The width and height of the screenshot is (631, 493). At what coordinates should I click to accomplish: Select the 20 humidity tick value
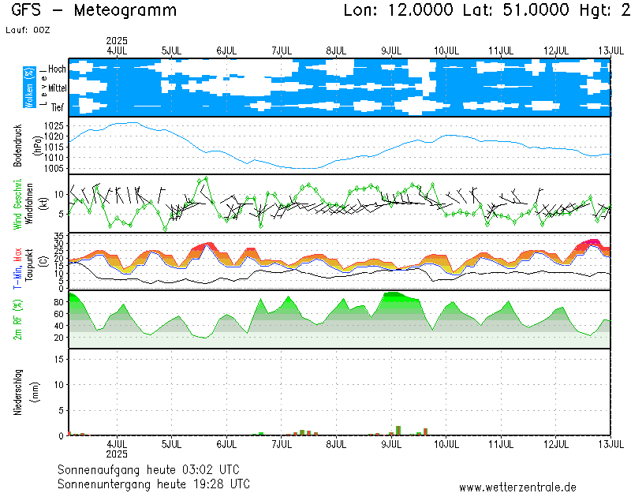[x=58, y=338]
